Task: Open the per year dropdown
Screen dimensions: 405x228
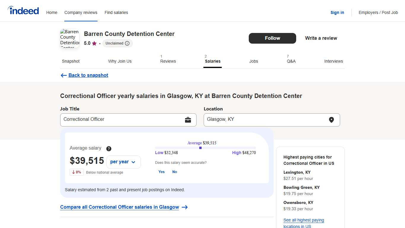Action: pos(123,162)
